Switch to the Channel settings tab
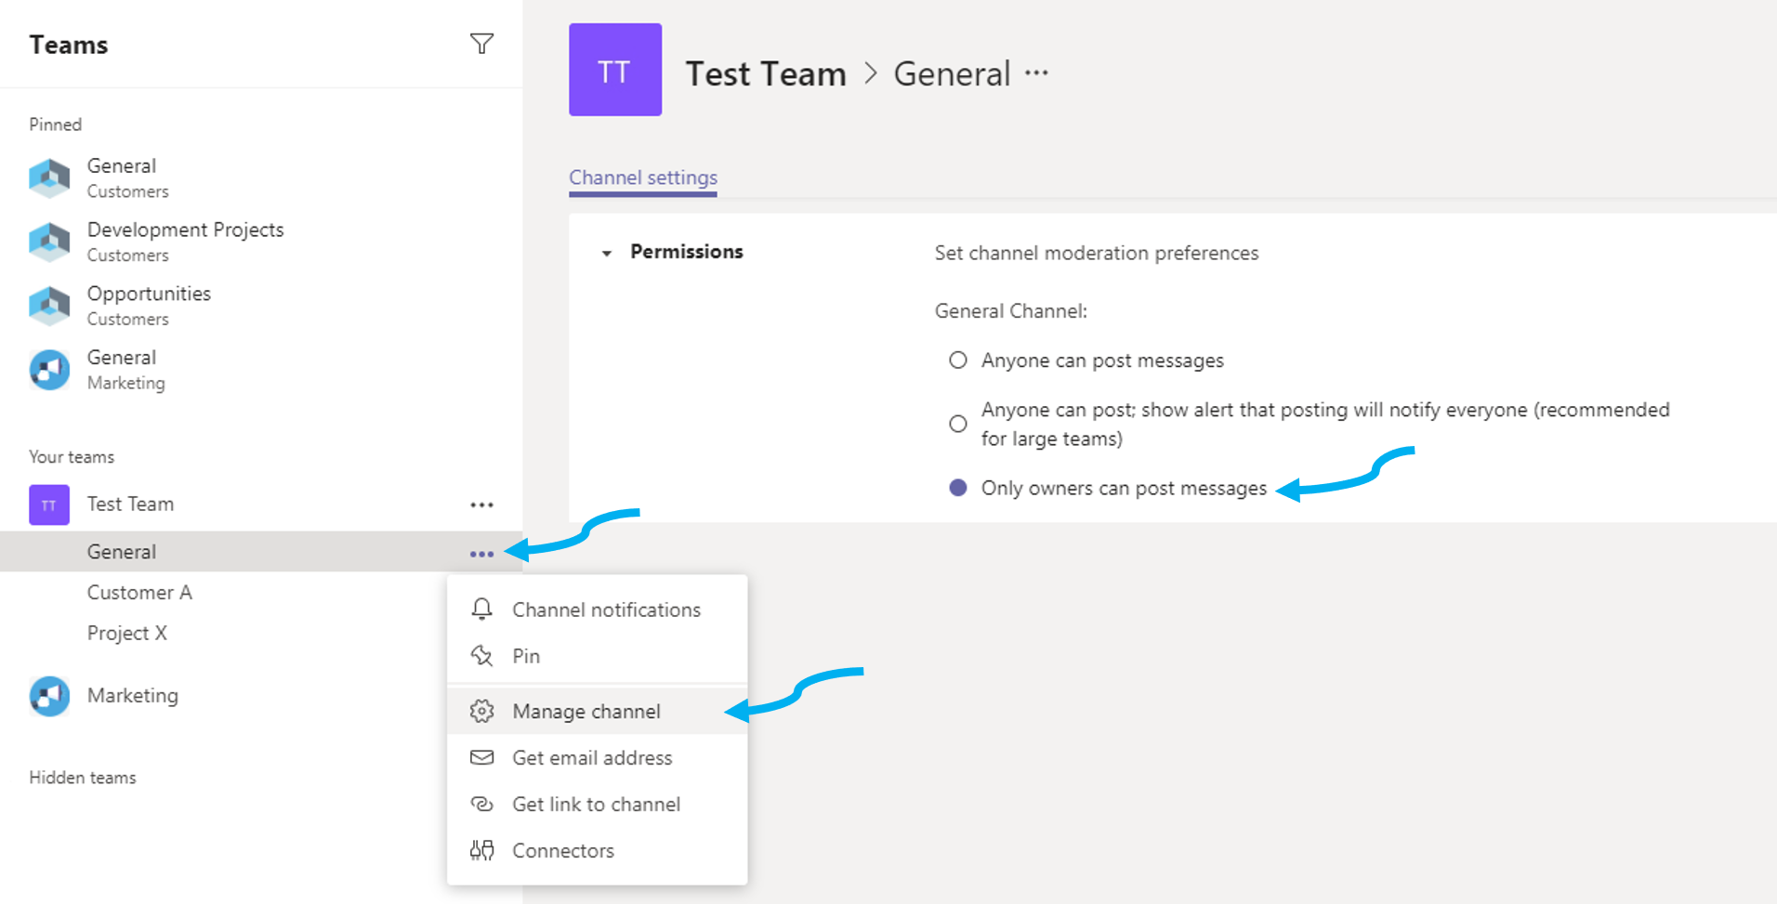The height and width of the screenshot is (904, 1777). pos(642,177)
